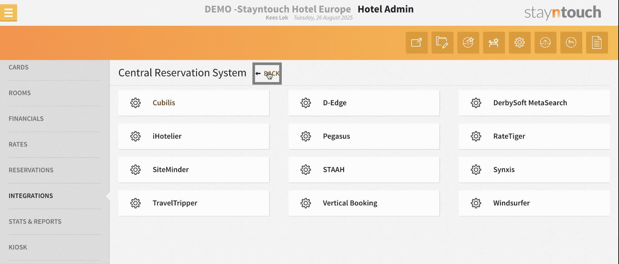Open the gear settings icon in orange toolbar
The height and width of the screenshot is (264, 619).
(x=520, y=42)
